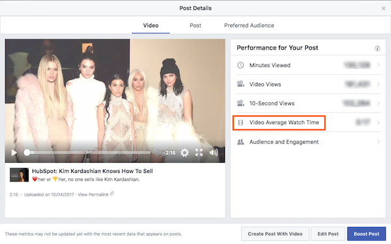The width and height of the screenshot is (391, 244).
Task: Expand 10-Second Views chevron
Action: [378, 103]
